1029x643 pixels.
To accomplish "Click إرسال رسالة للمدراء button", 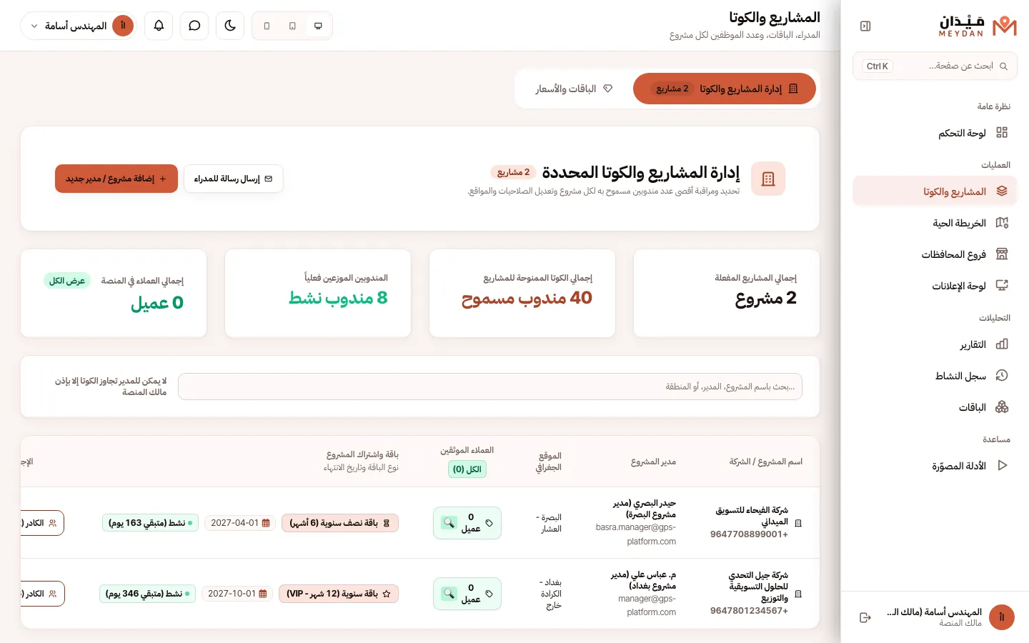I will pyautogui.click(x=234, y=179).
